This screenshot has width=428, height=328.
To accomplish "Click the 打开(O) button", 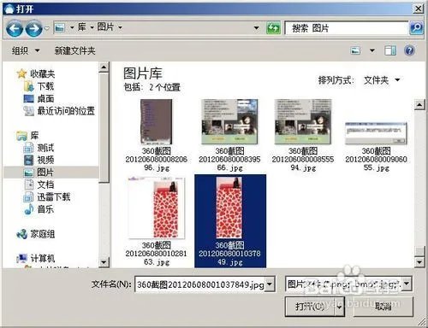I will pyautogui.click(x=310, y=307).
